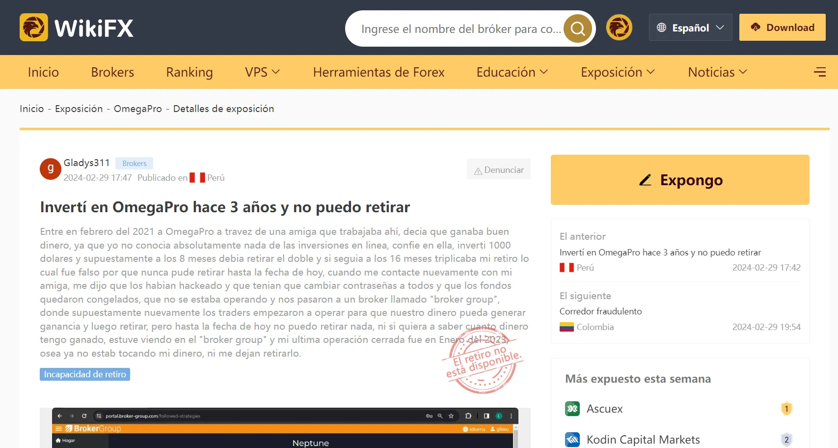The width and height of the screenshot is (838, 448).
Task: Click the Ascuex broker logo
Action: 572,409
